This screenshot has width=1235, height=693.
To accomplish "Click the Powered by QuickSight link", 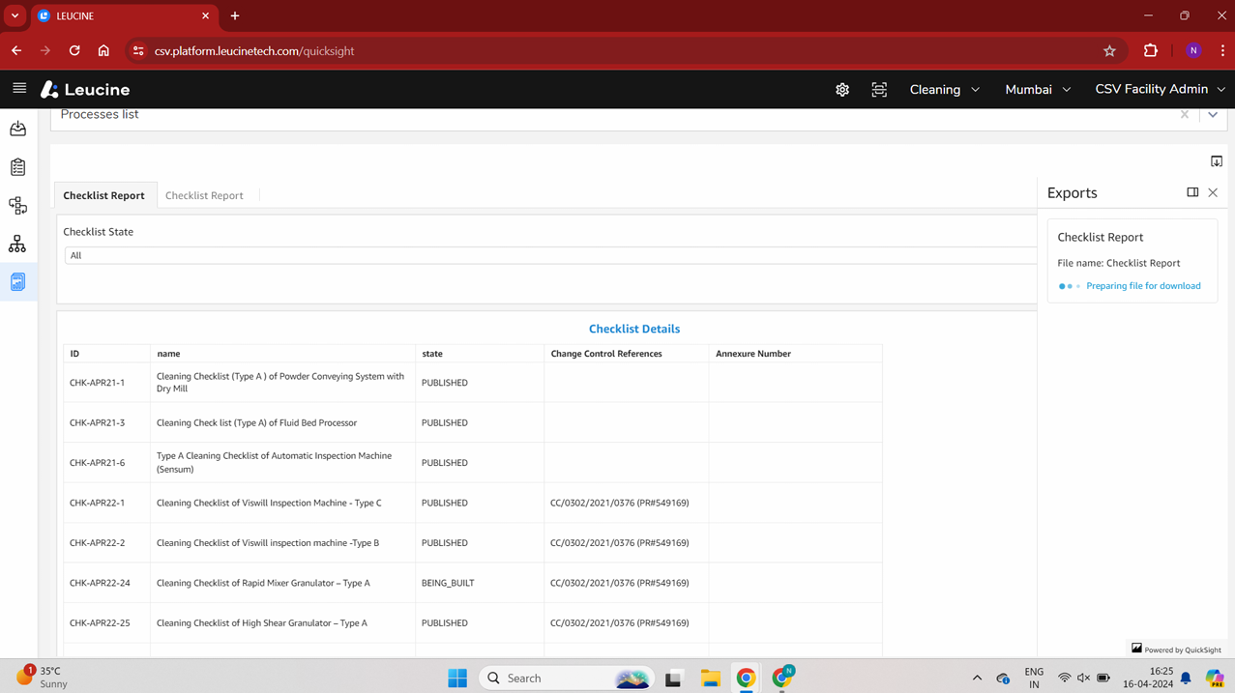I will 1176,650.
